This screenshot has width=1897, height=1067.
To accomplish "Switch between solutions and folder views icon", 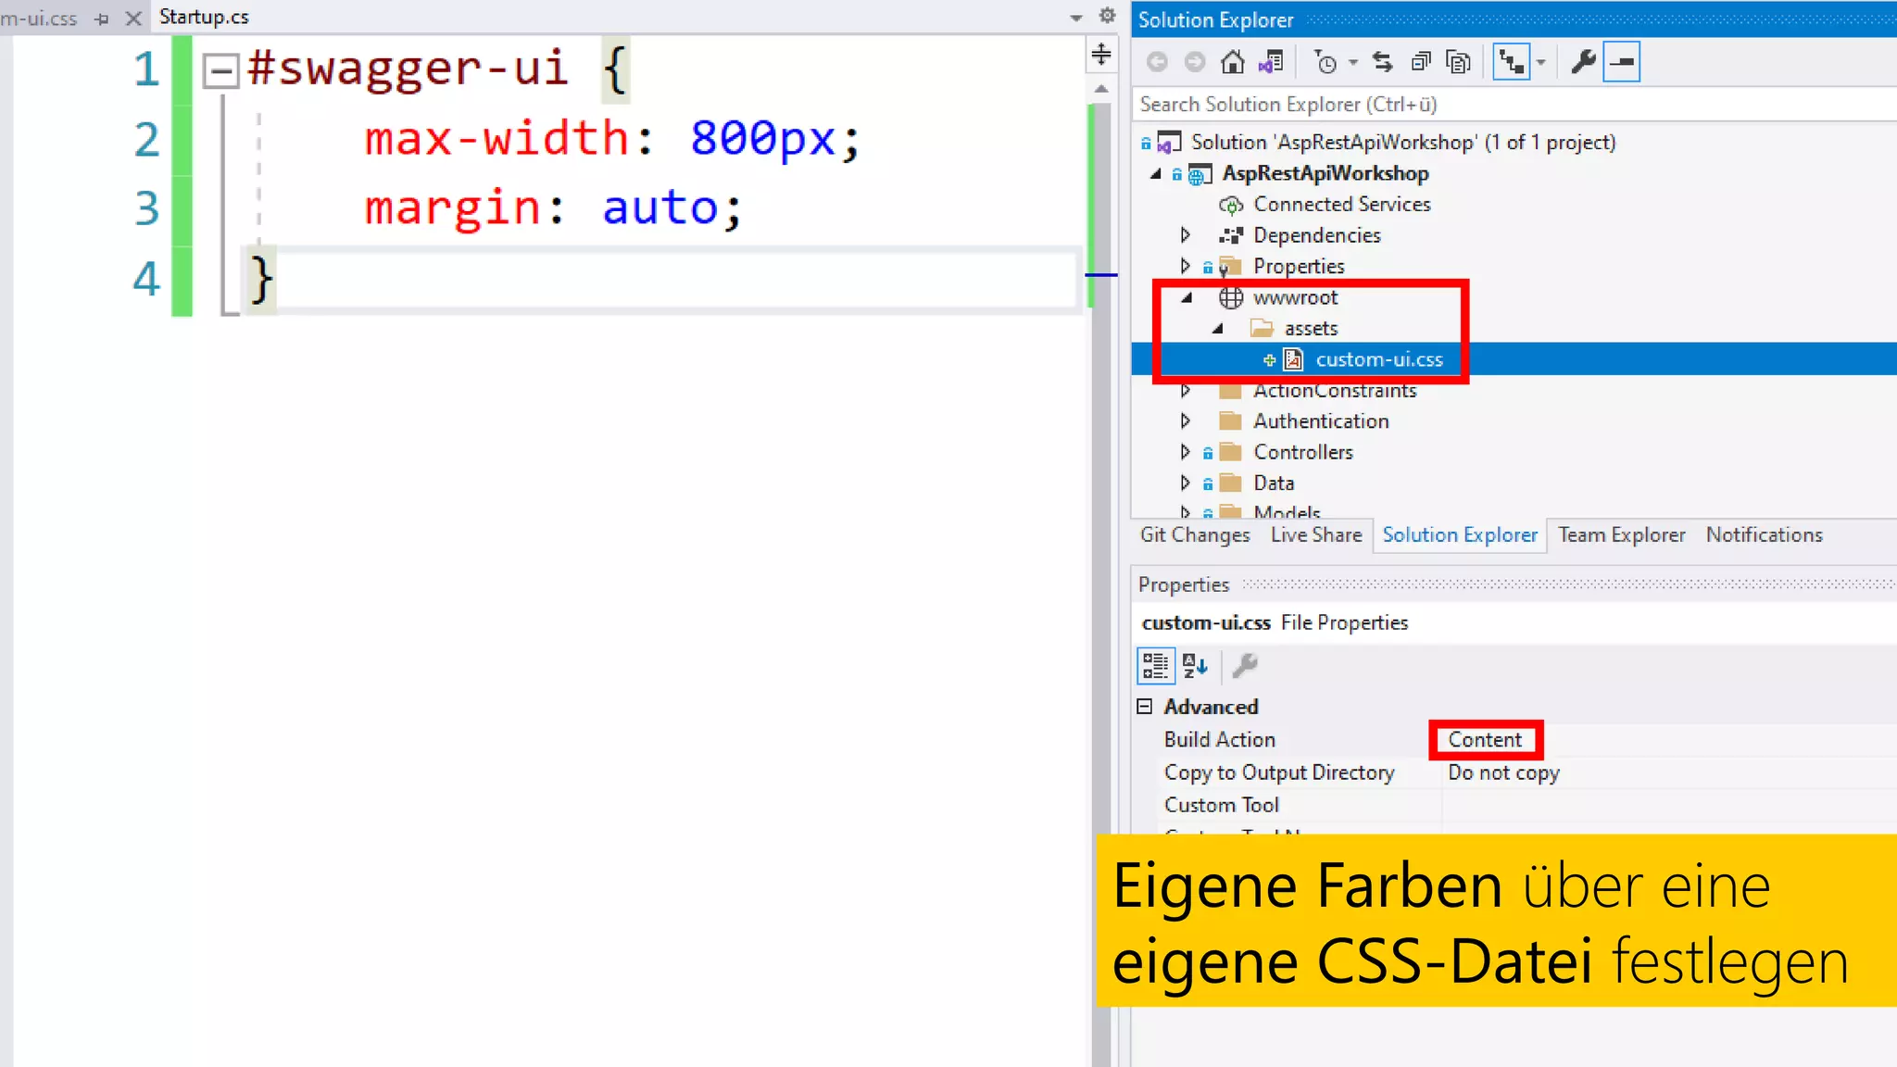I will (1271, 62).
